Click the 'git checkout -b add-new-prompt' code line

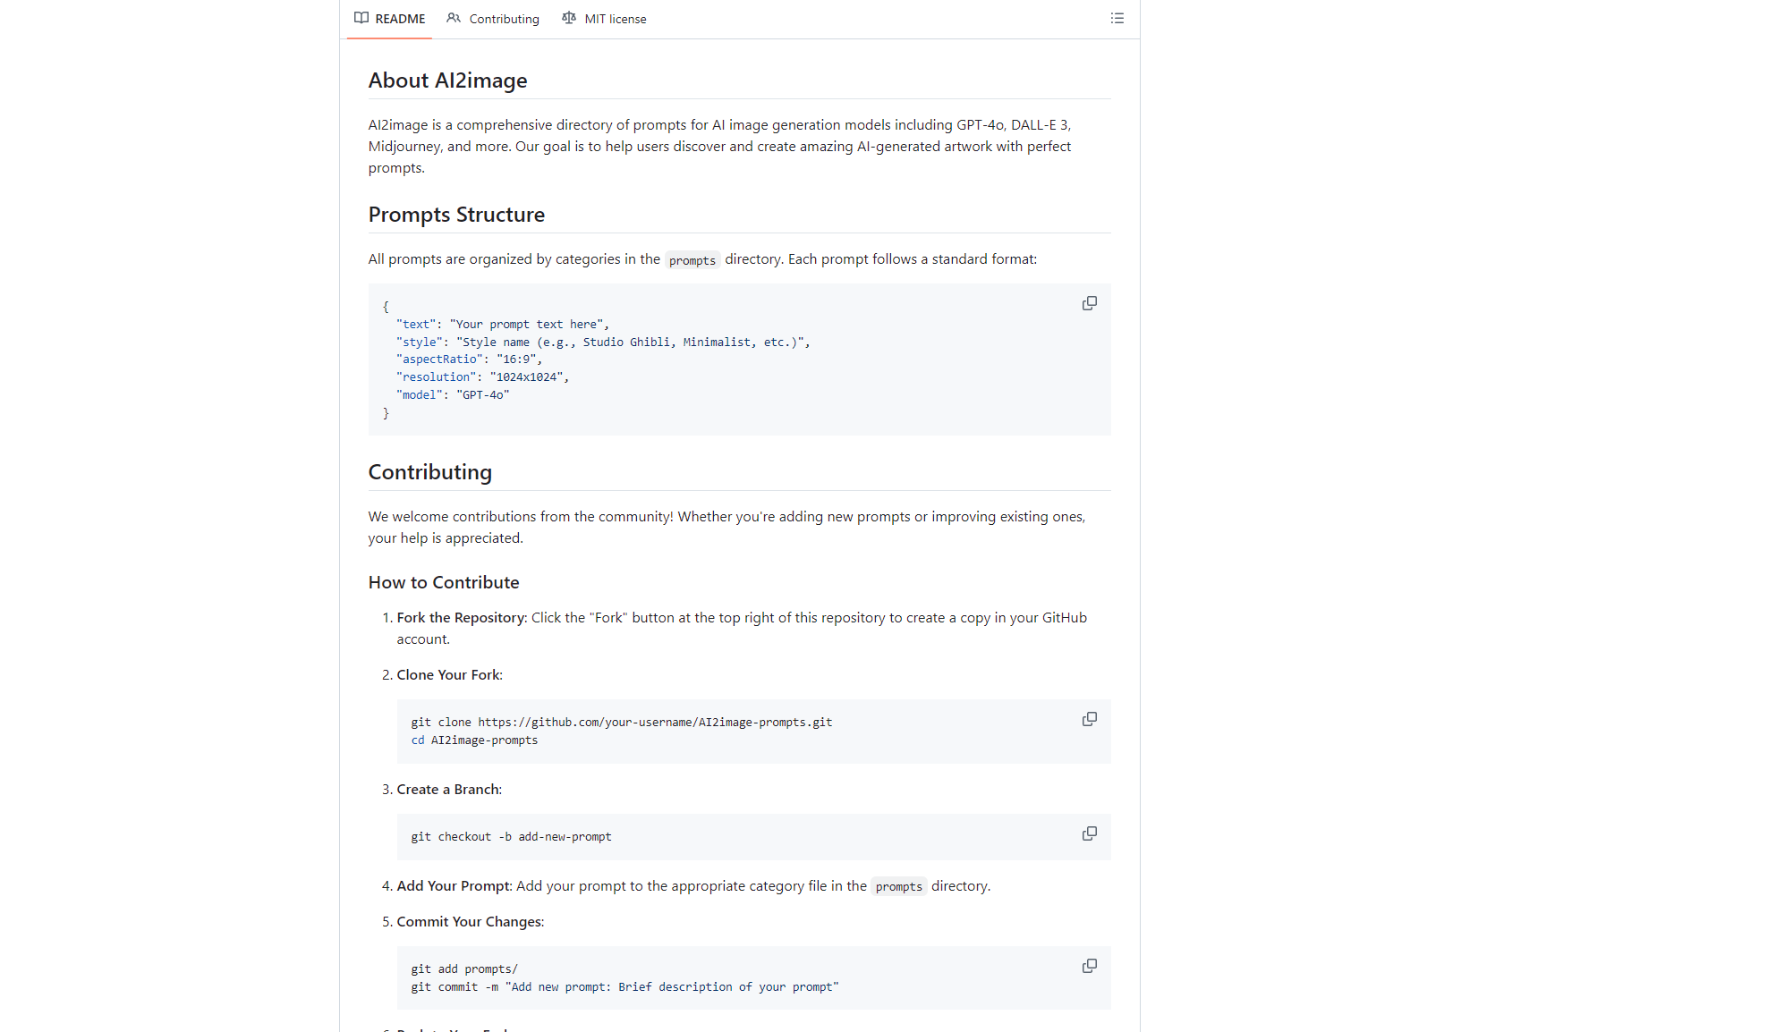click(x=511, y=837)
